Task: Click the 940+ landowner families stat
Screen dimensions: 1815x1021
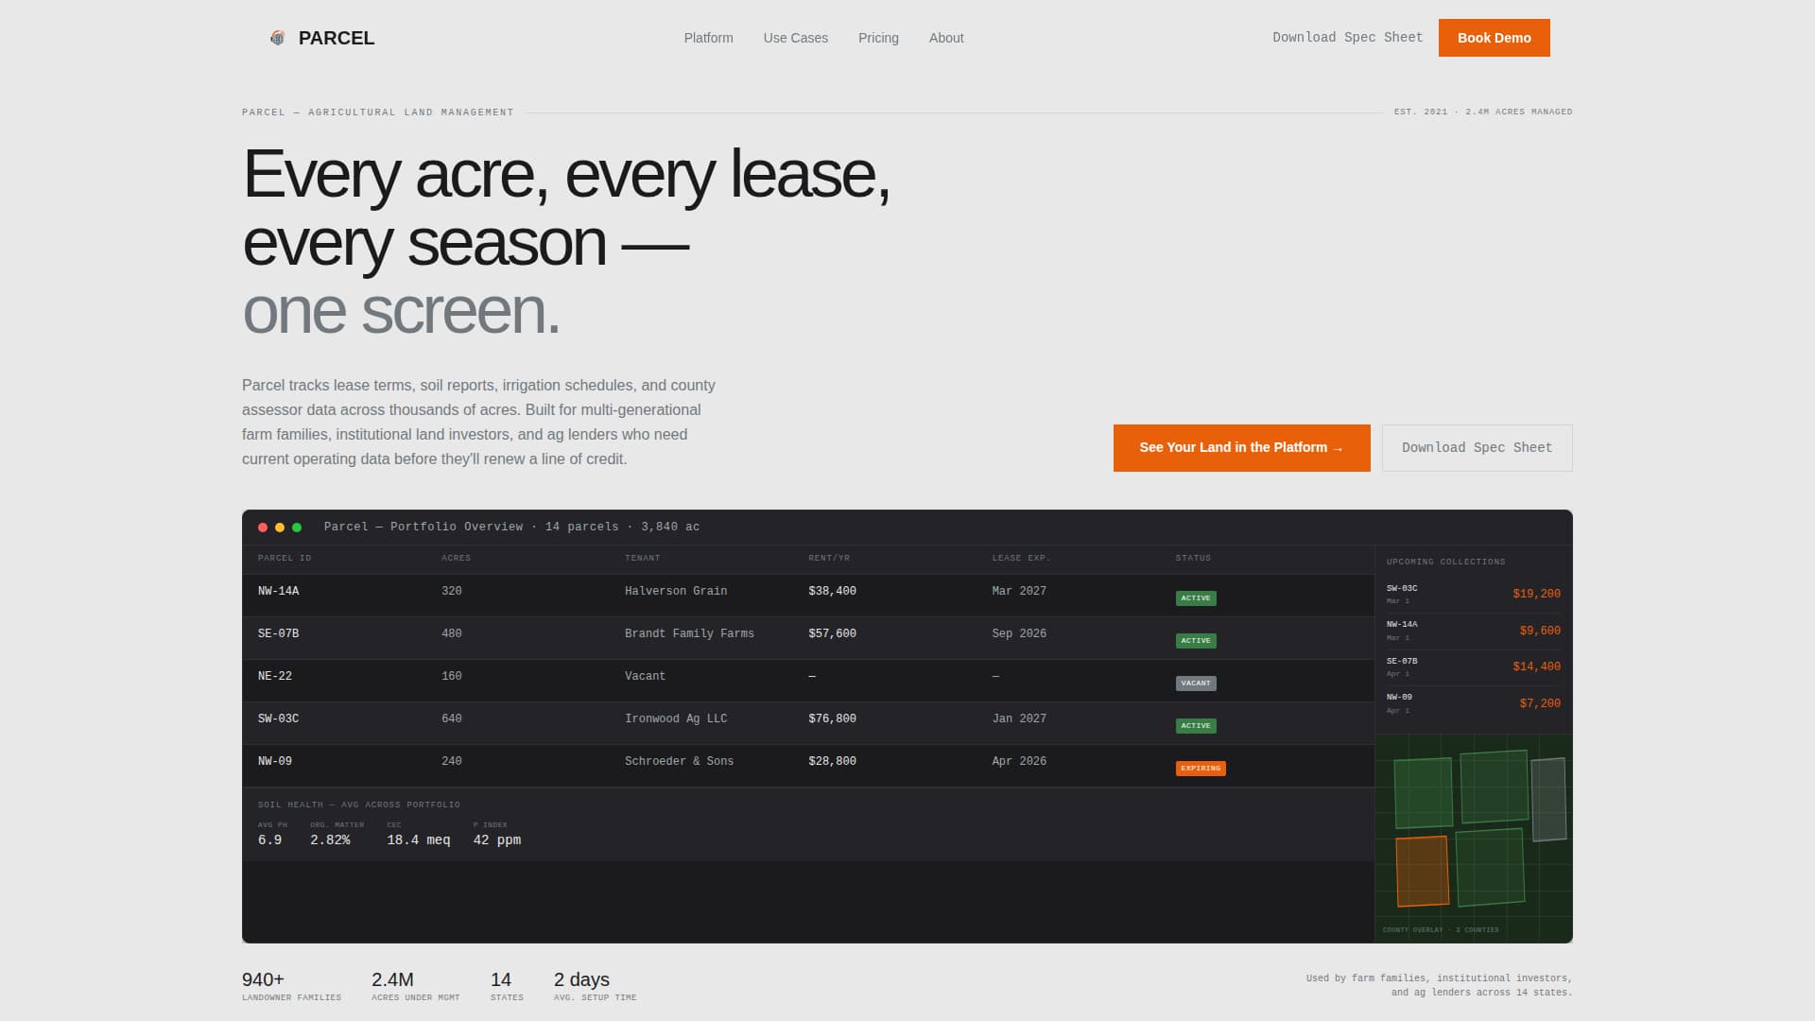Action: 291,985
